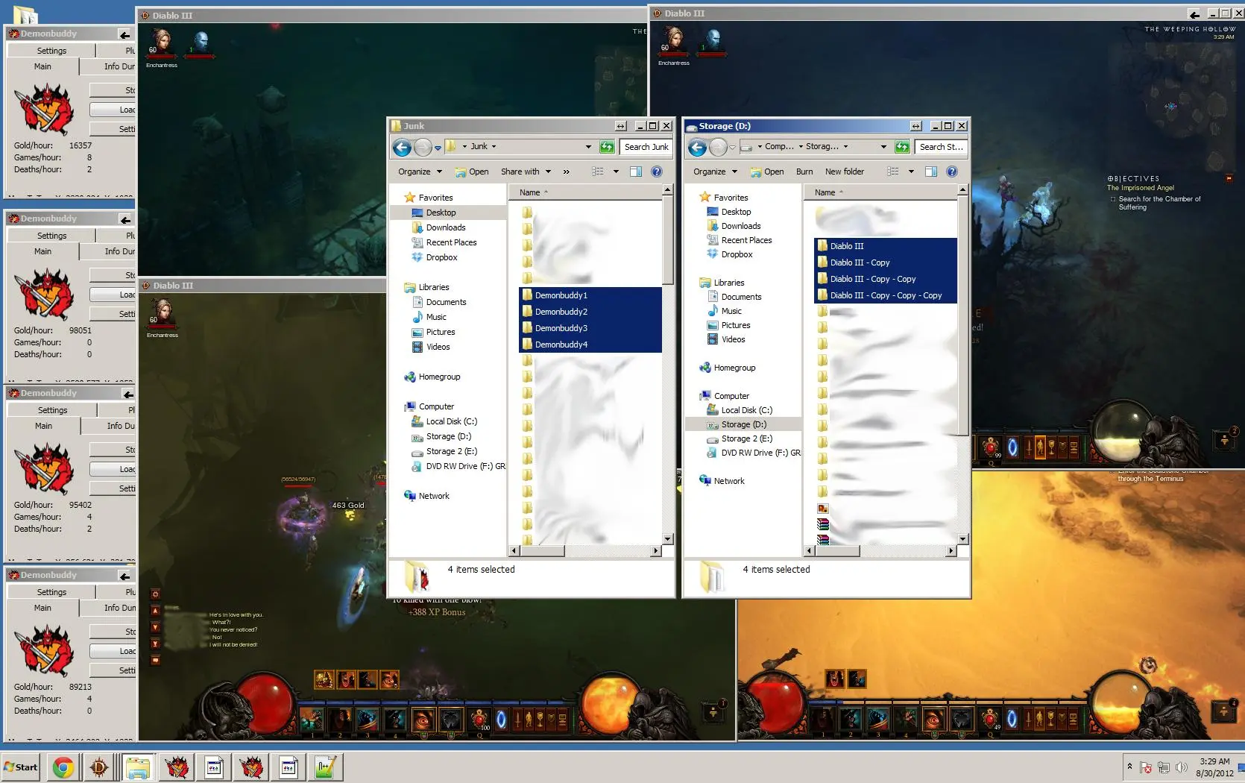Open Google Chrome from the taskbar
Screen dimensions: 1245x783
click(x=63, y=767)
